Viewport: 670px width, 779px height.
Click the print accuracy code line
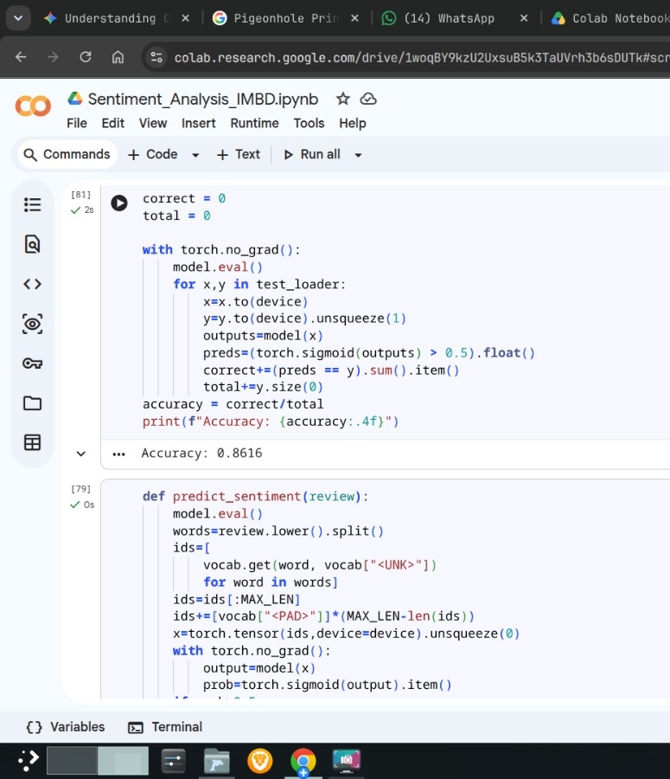(x=271, y=422)
